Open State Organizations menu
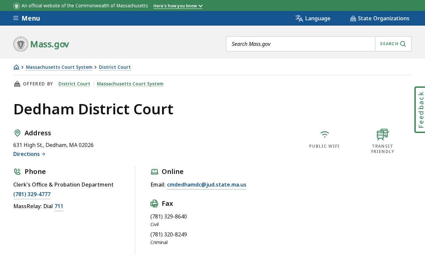This screenshot has height=266, width=425. [380, 18]
